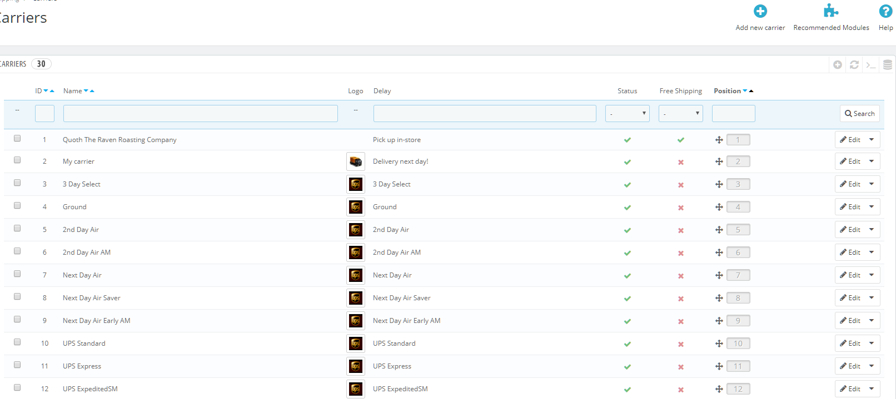The width and height of the screenshot is (896, 399).
Task: Click move handle for Next Day Air row
Action: (719, 275)
